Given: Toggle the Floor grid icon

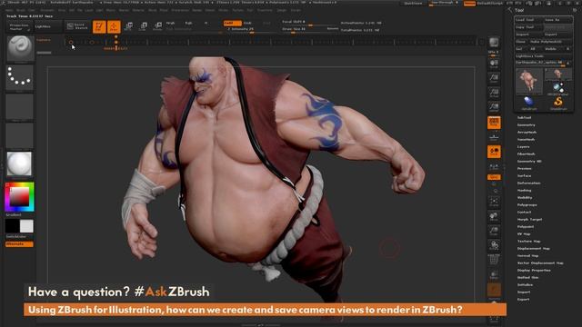Looking at the screenshot, I should pos(494,137).
